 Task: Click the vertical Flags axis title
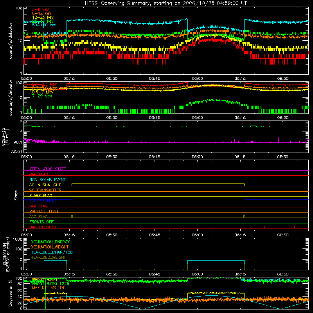click(x=16, y=195)
